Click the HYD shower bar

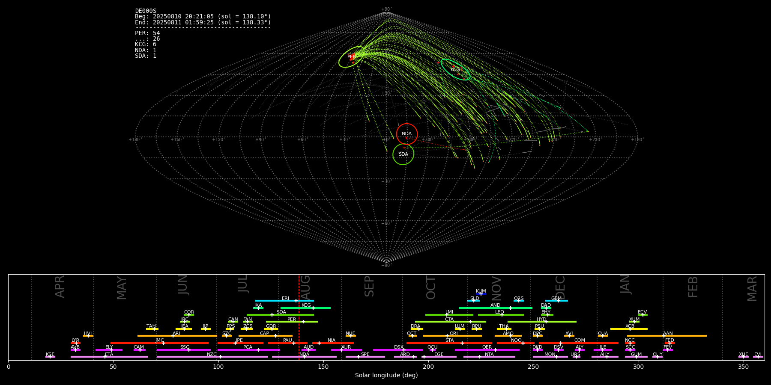coord(542,322)
